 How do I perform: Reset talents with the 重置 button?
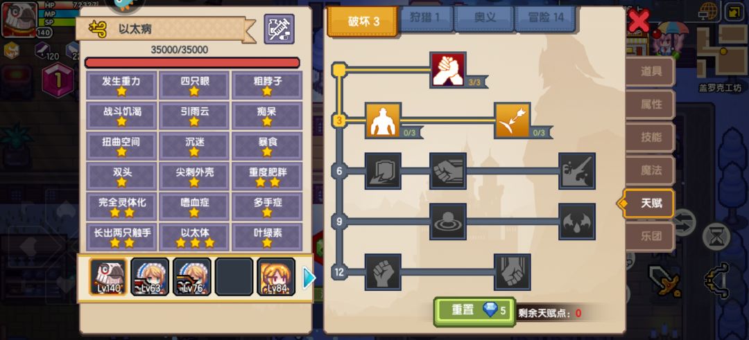(474, 312)
